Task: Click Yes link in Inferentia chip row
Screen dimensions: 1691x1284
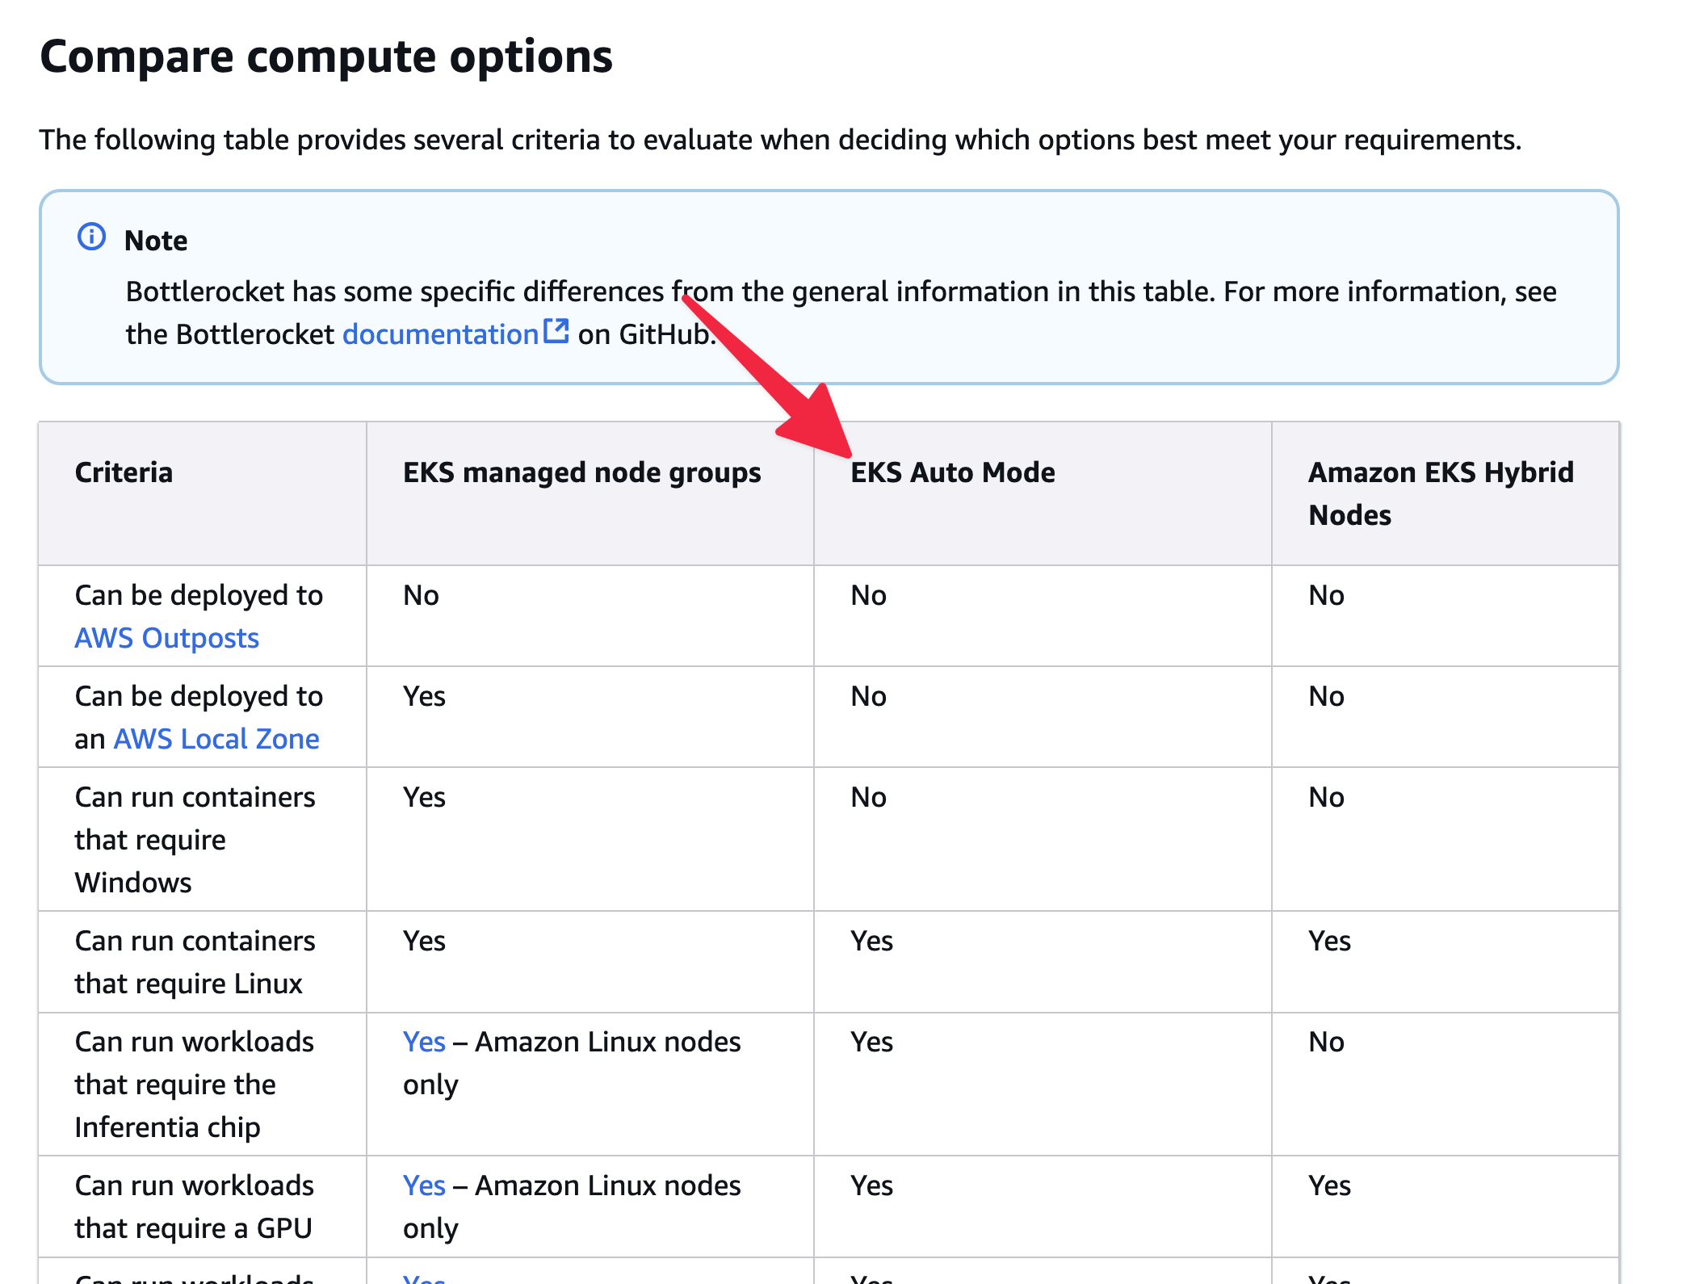Action: 423,1042
